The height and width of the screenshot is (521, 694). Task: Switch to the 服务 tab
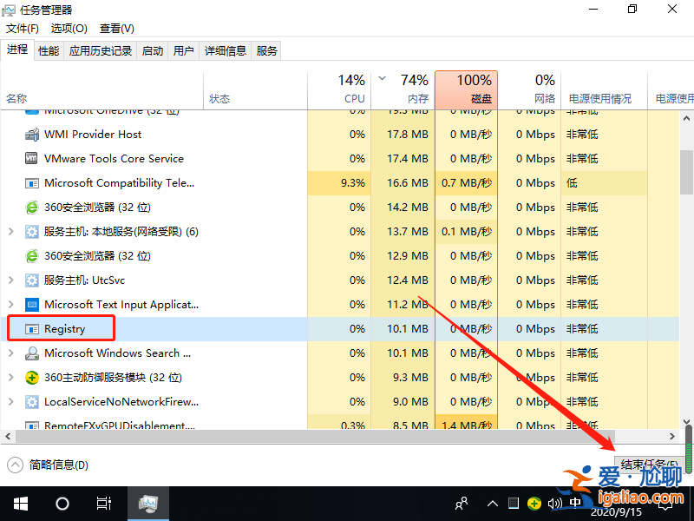point(266,50)
